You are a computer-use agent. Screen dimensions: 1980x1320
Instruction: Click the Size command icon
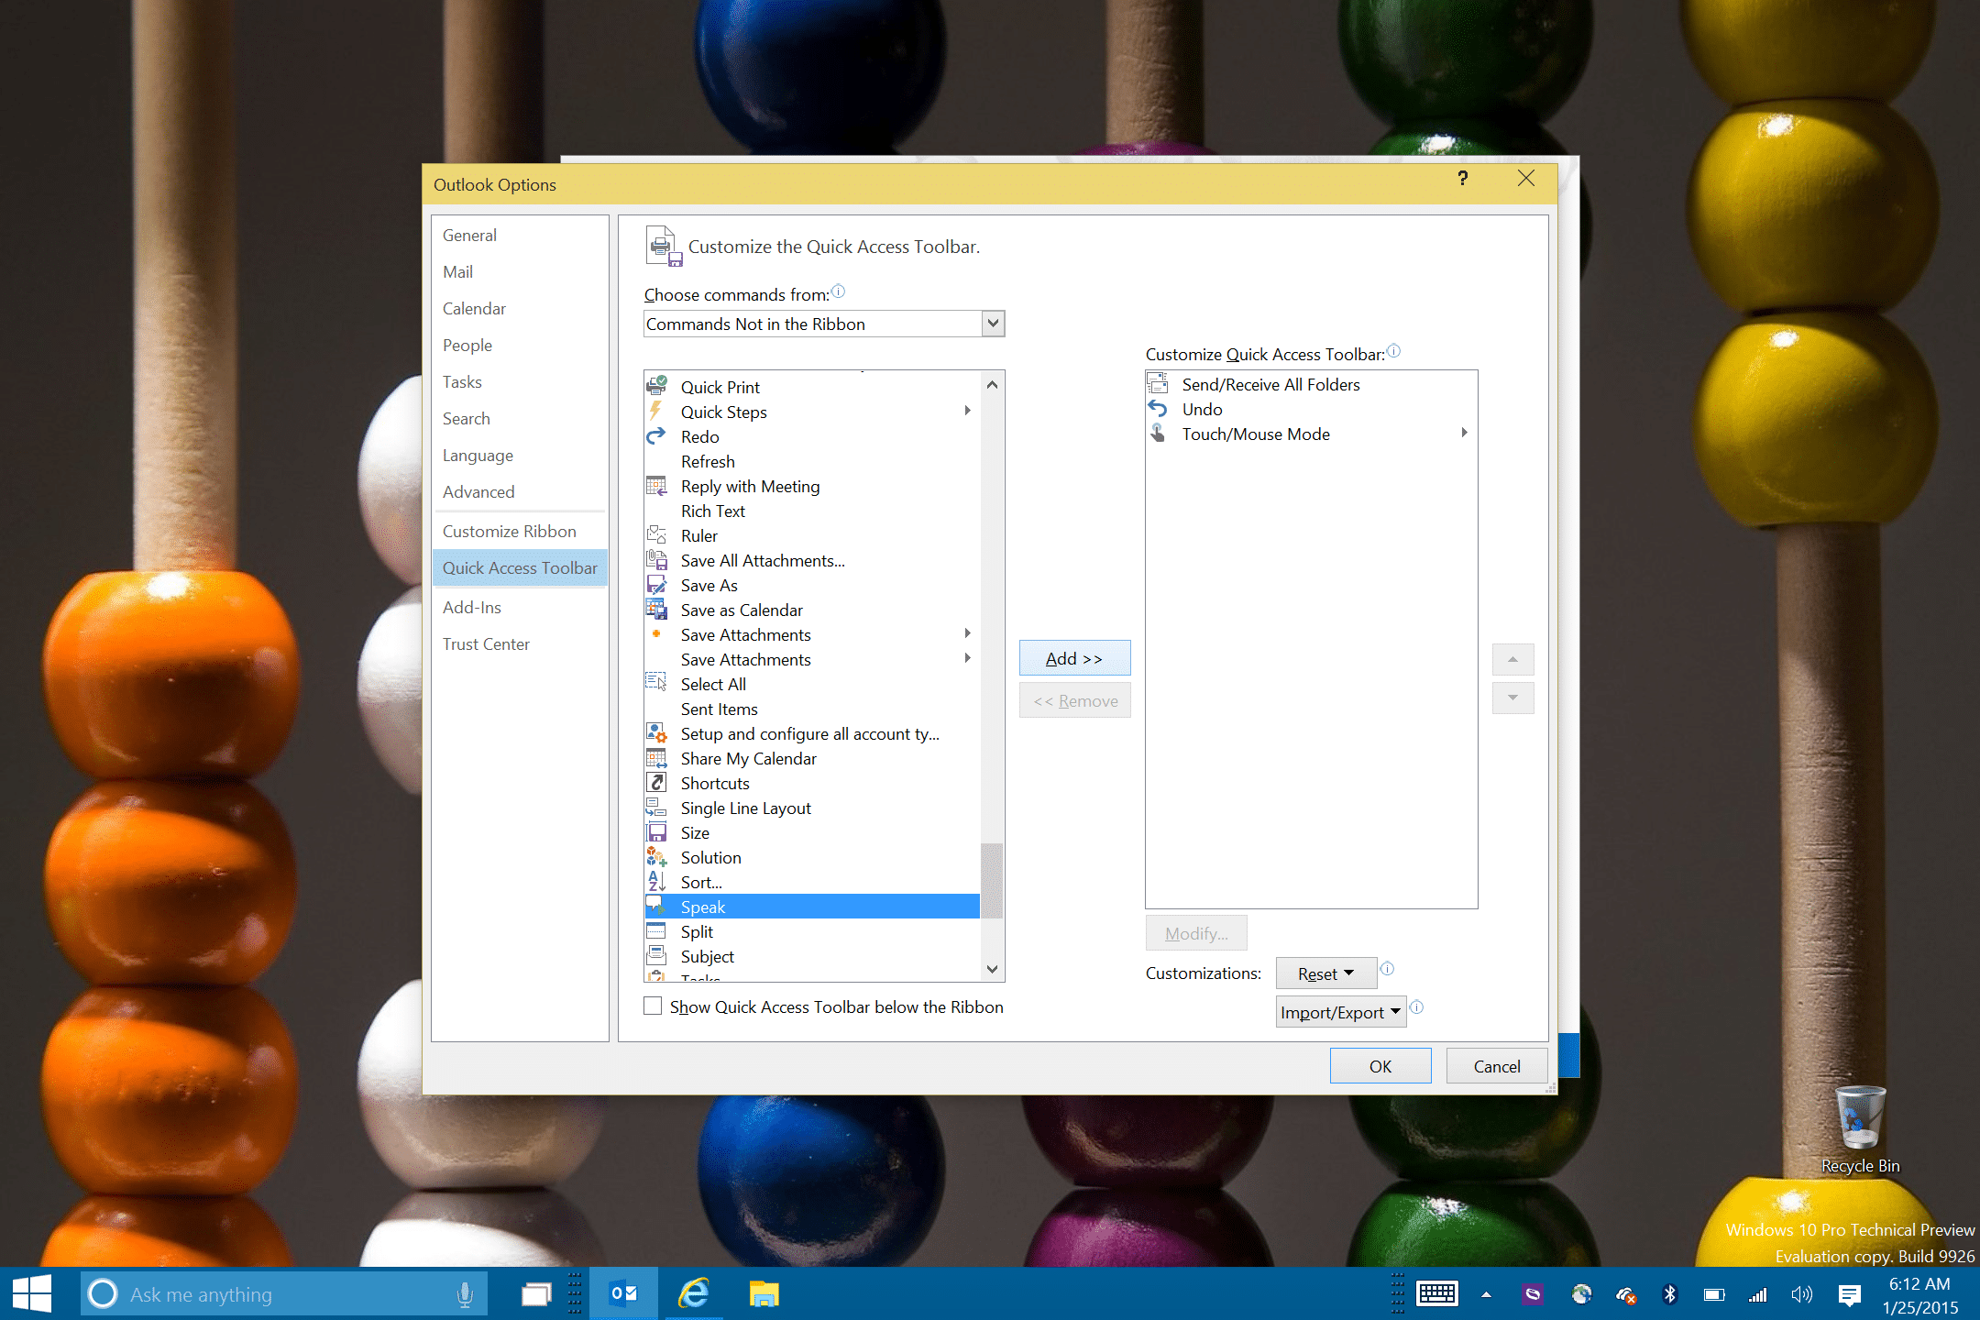(656, 831)
